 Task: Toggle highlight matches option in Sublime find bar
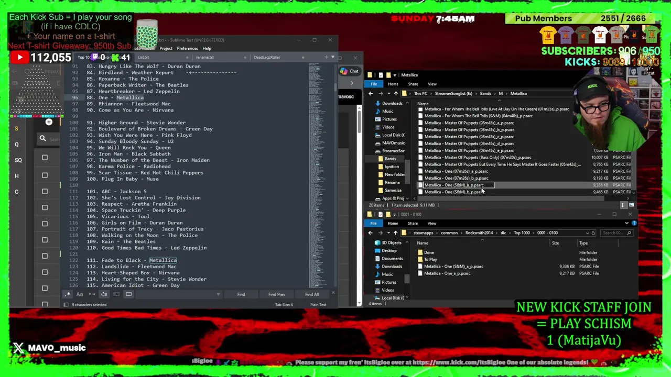tap(128, 294)
